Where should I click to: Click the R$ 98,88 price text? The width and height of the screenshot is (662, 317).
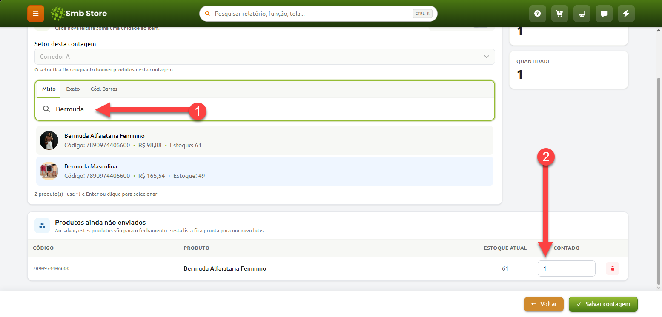click(150, 145)
